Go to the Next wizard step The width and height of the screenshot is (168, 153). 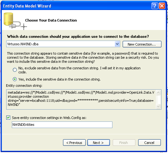(x=98, y=143)
